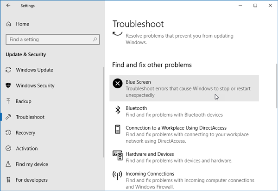
Task: Click 'Find and fix problems with devices and hardware.'
Action: click(179, 161)
